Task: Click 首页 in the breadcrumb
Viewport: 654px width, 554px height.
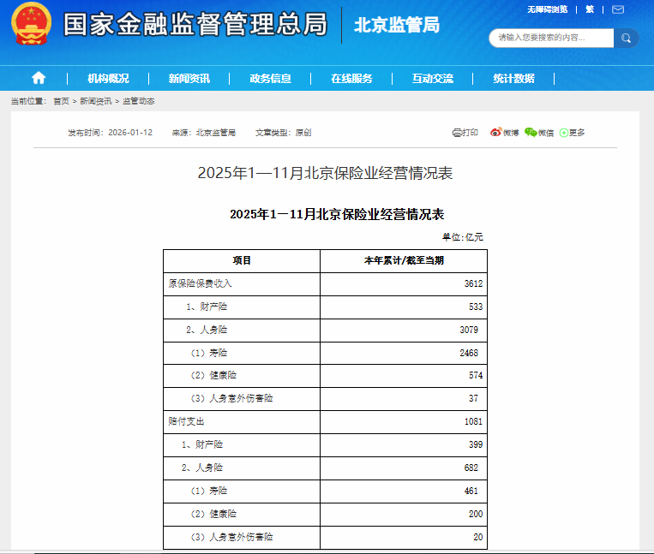Action: (61, 101)
